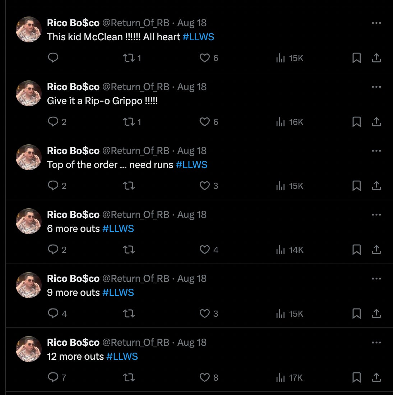Open profile picture on 'Top of the order' tweet
Viewport: 393px width, 395px height.
(29, 157)
